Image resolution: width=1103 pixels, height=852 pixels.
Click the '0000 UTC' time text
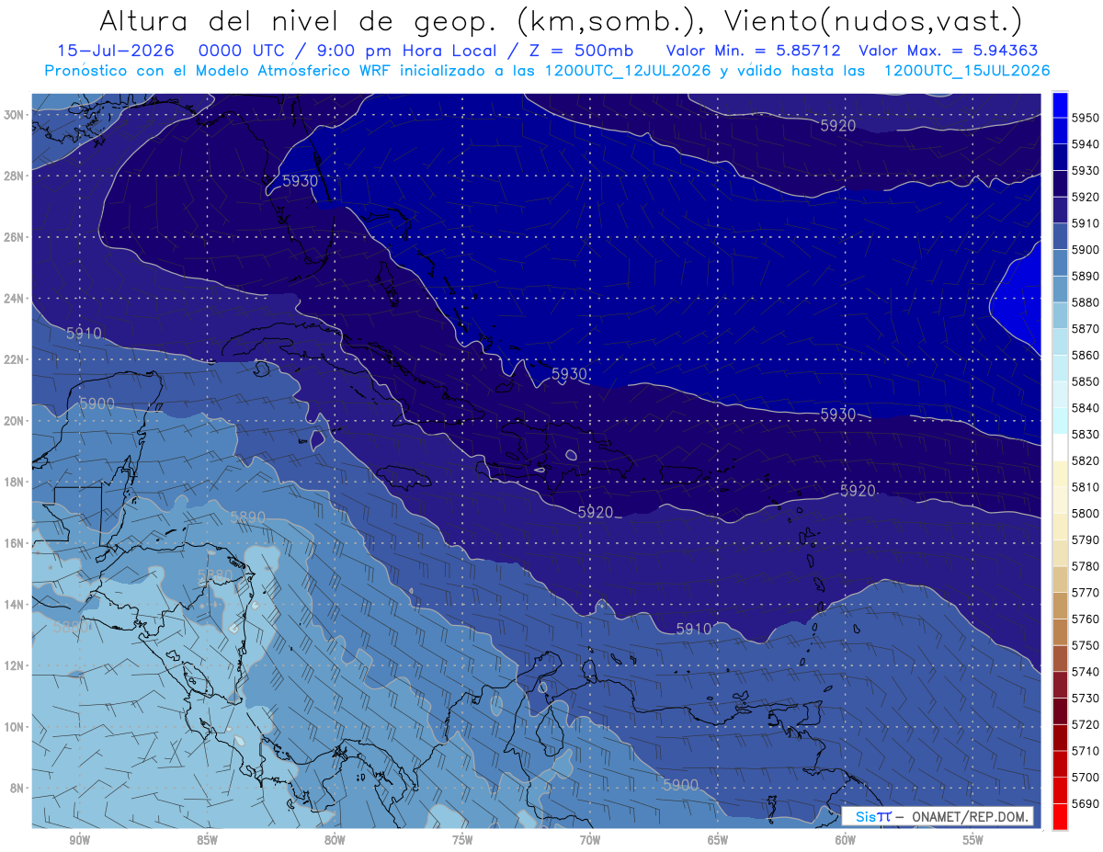[243, 51]
